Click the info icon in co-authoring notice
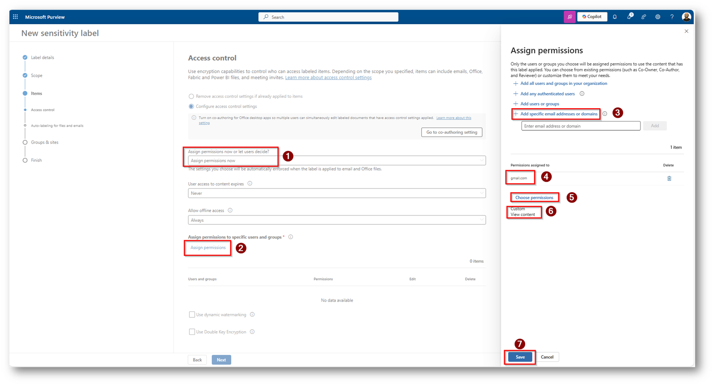The image size is (714, 386). [x=194, y=118]
